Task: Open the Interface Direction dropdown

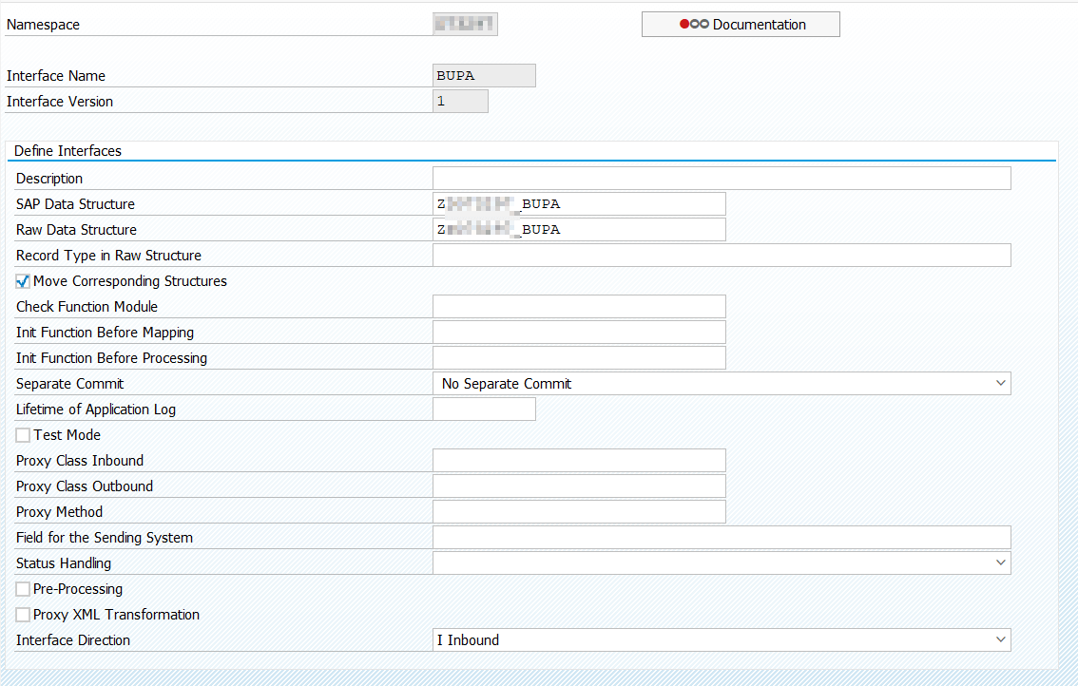Action: 1000,639
